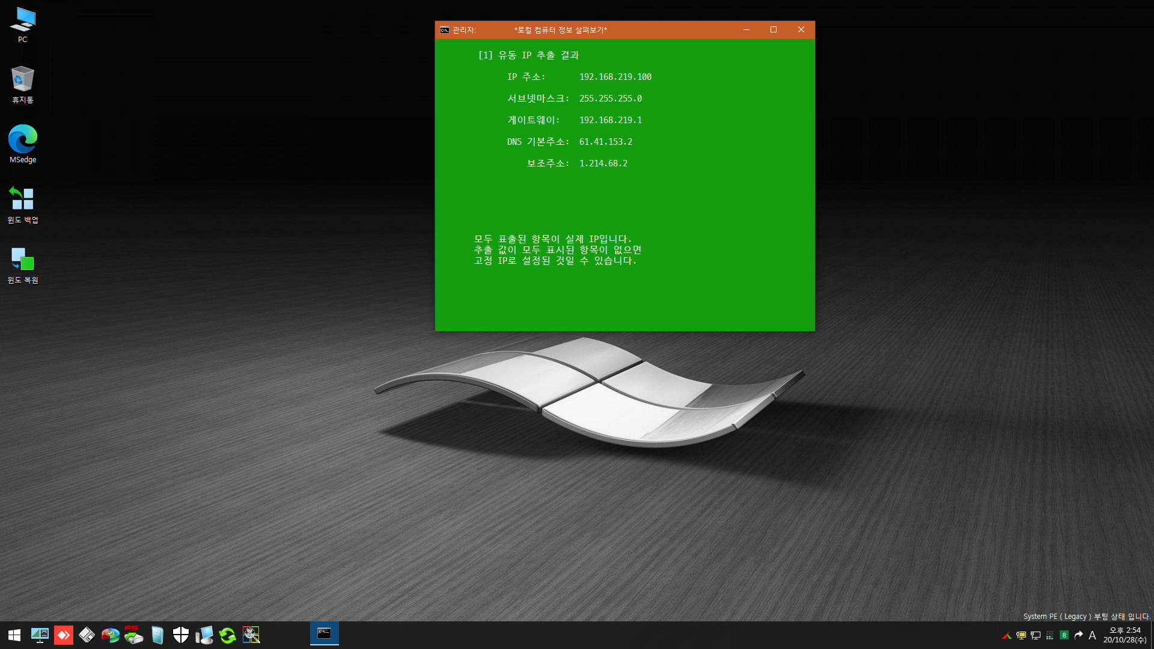
Task: Click the red-green triangle tray icon
Action: [x=1007, y=636]
